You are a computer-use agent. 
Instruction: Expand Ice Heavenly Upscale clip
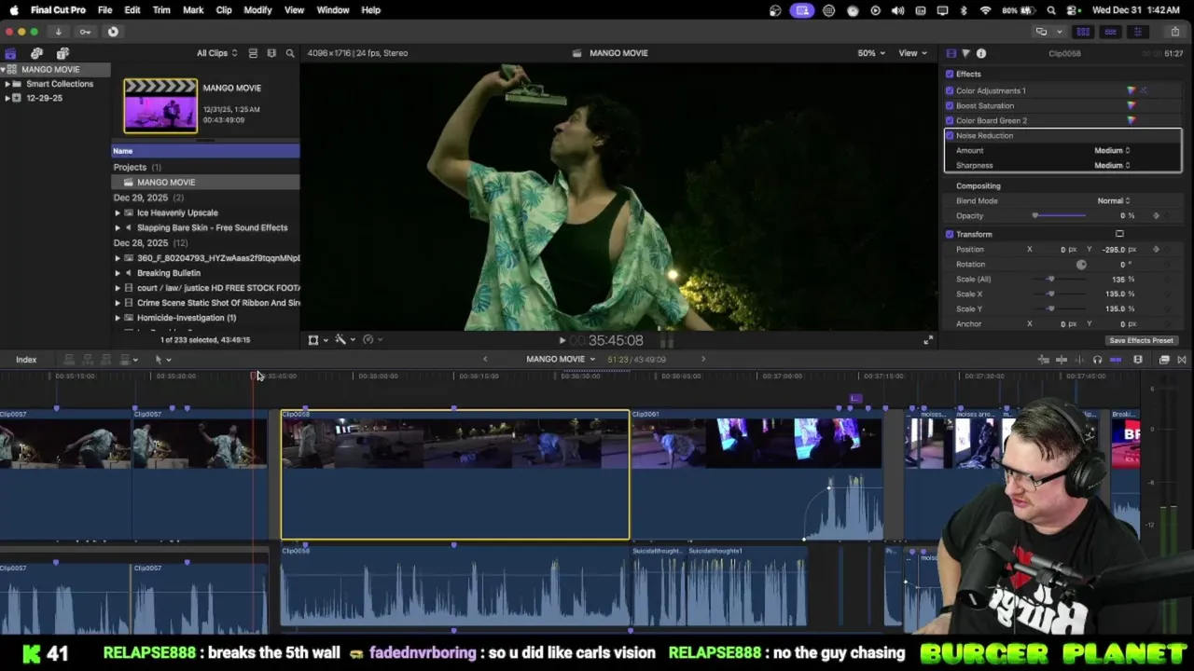point(118,212)
